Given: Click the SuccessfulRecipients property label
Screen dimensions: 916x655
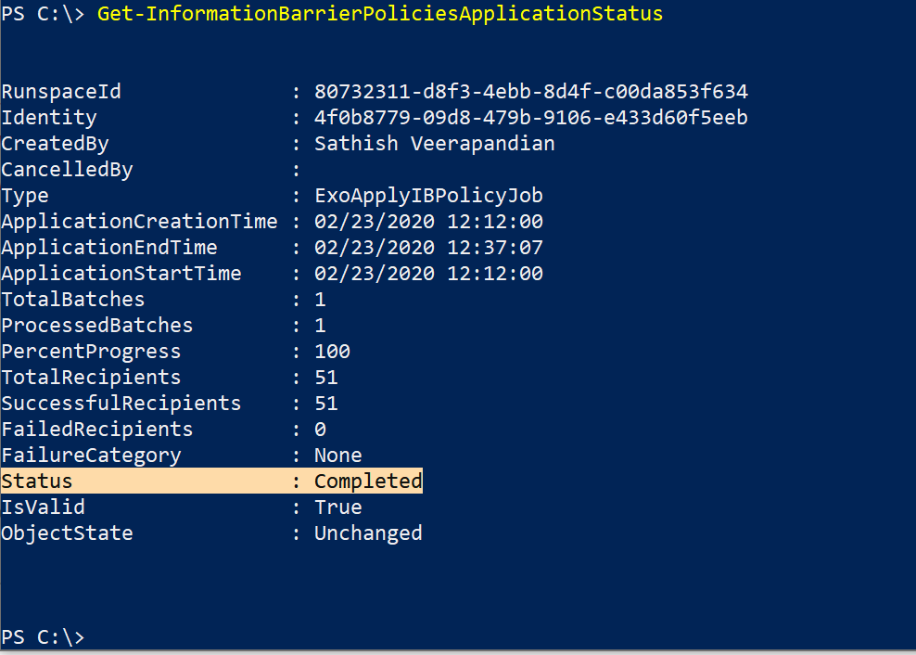Looking at the screenshot, I should (x=121, y=404).
